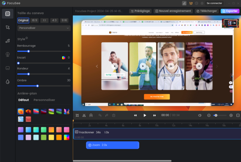Start a Nouvel enregistrement
Screen dimensions: 241x162
[173, 11]
